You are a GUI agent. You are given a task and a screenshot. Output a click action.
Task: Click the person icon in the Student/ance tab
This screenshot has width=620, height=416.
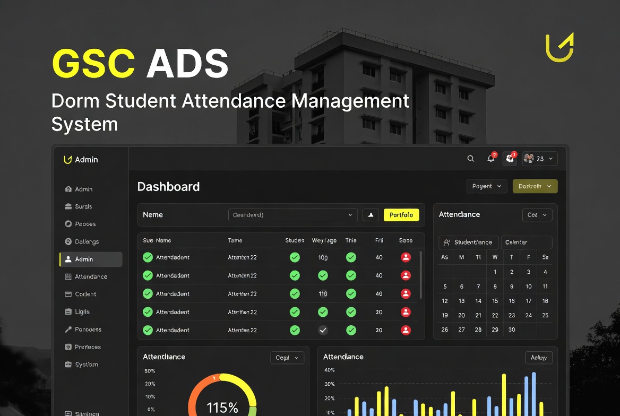pyautogui.click(x=447, y=242)
